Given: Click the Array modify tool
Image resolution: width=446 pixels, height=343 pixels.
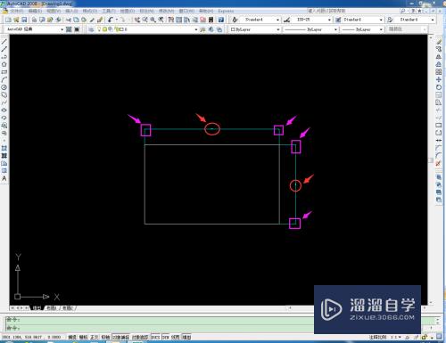Looking at the screenshot, I should click(439, 72).
